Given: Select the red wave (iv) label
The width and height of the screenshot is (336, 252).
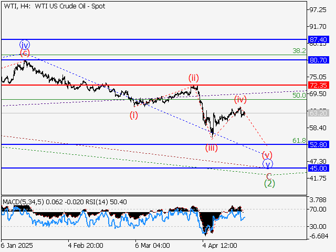Looking at the screenshot, I should click(240, 99).
